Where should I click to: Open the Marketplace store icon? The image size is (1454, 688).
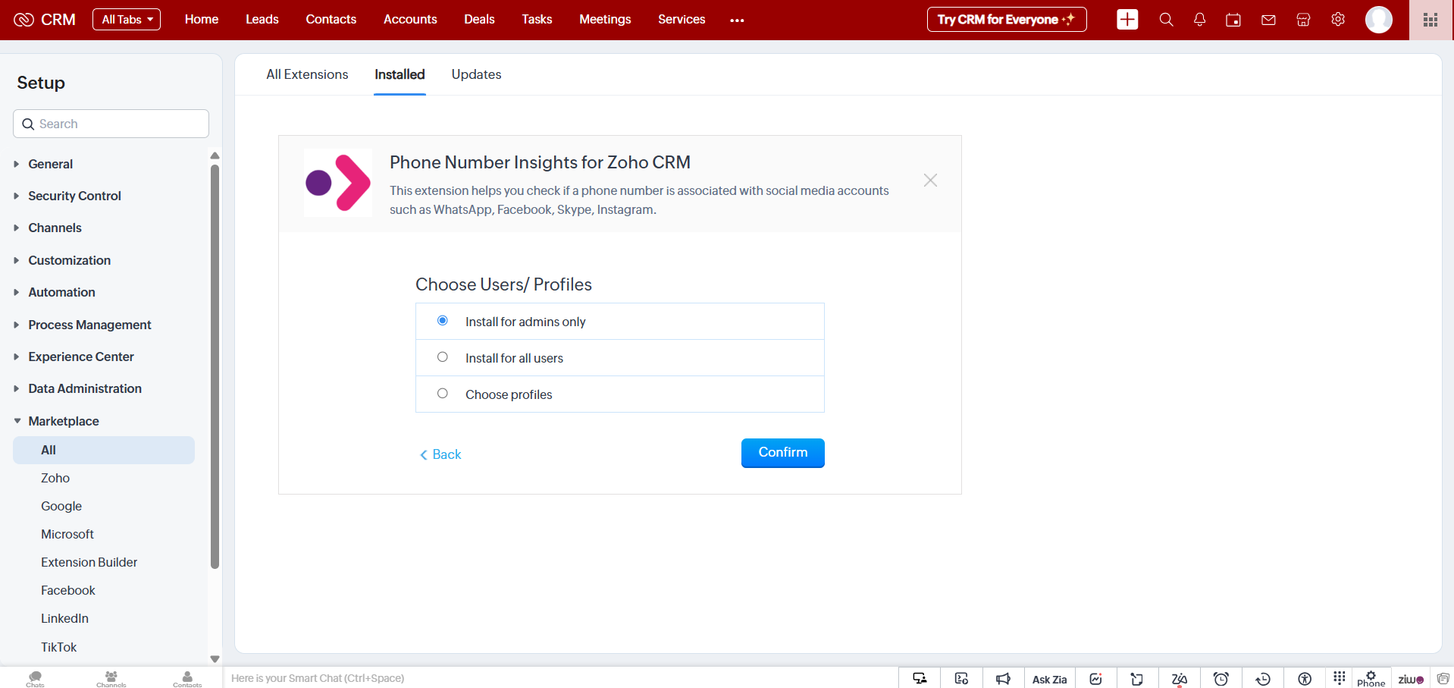(1303, 20)
